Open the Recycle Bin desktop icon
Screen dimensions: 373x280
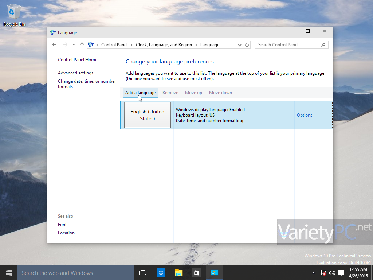pyautogui.click(x=14, y=15)
